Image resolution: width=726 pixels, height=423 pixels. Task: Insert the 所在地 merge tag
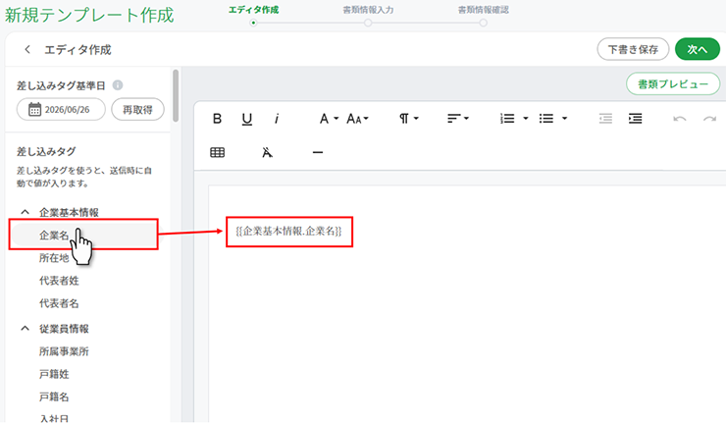pos(54,258)
